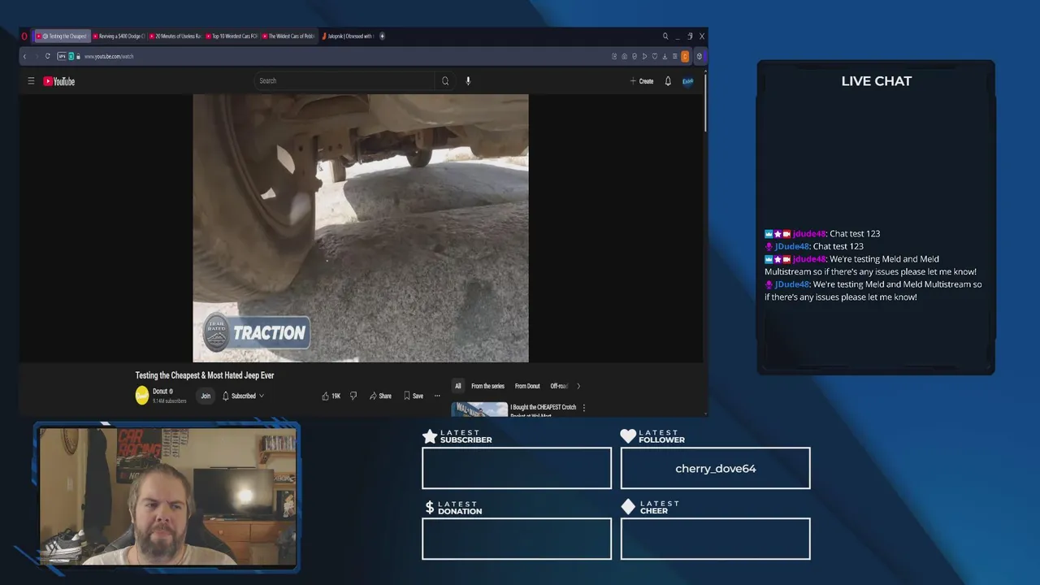Select the All filter chip
1040x585 pixels.
point(457,386)
